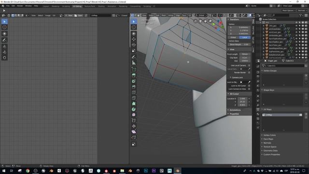Click the viewport zoom magnifier gizmo
This screenshot has height=174, width=309.
pyautogui.click(x=211, y=21)
